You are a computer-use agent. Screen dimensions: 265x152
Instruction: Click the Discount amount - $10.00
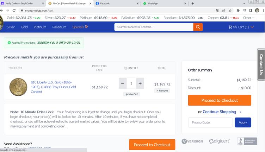[245, 88]
